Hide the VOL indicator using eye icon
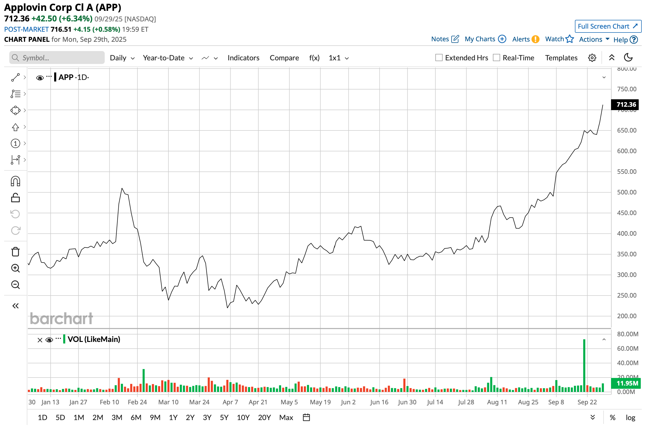This screenshot has height=426, width=651. (49, 340)
